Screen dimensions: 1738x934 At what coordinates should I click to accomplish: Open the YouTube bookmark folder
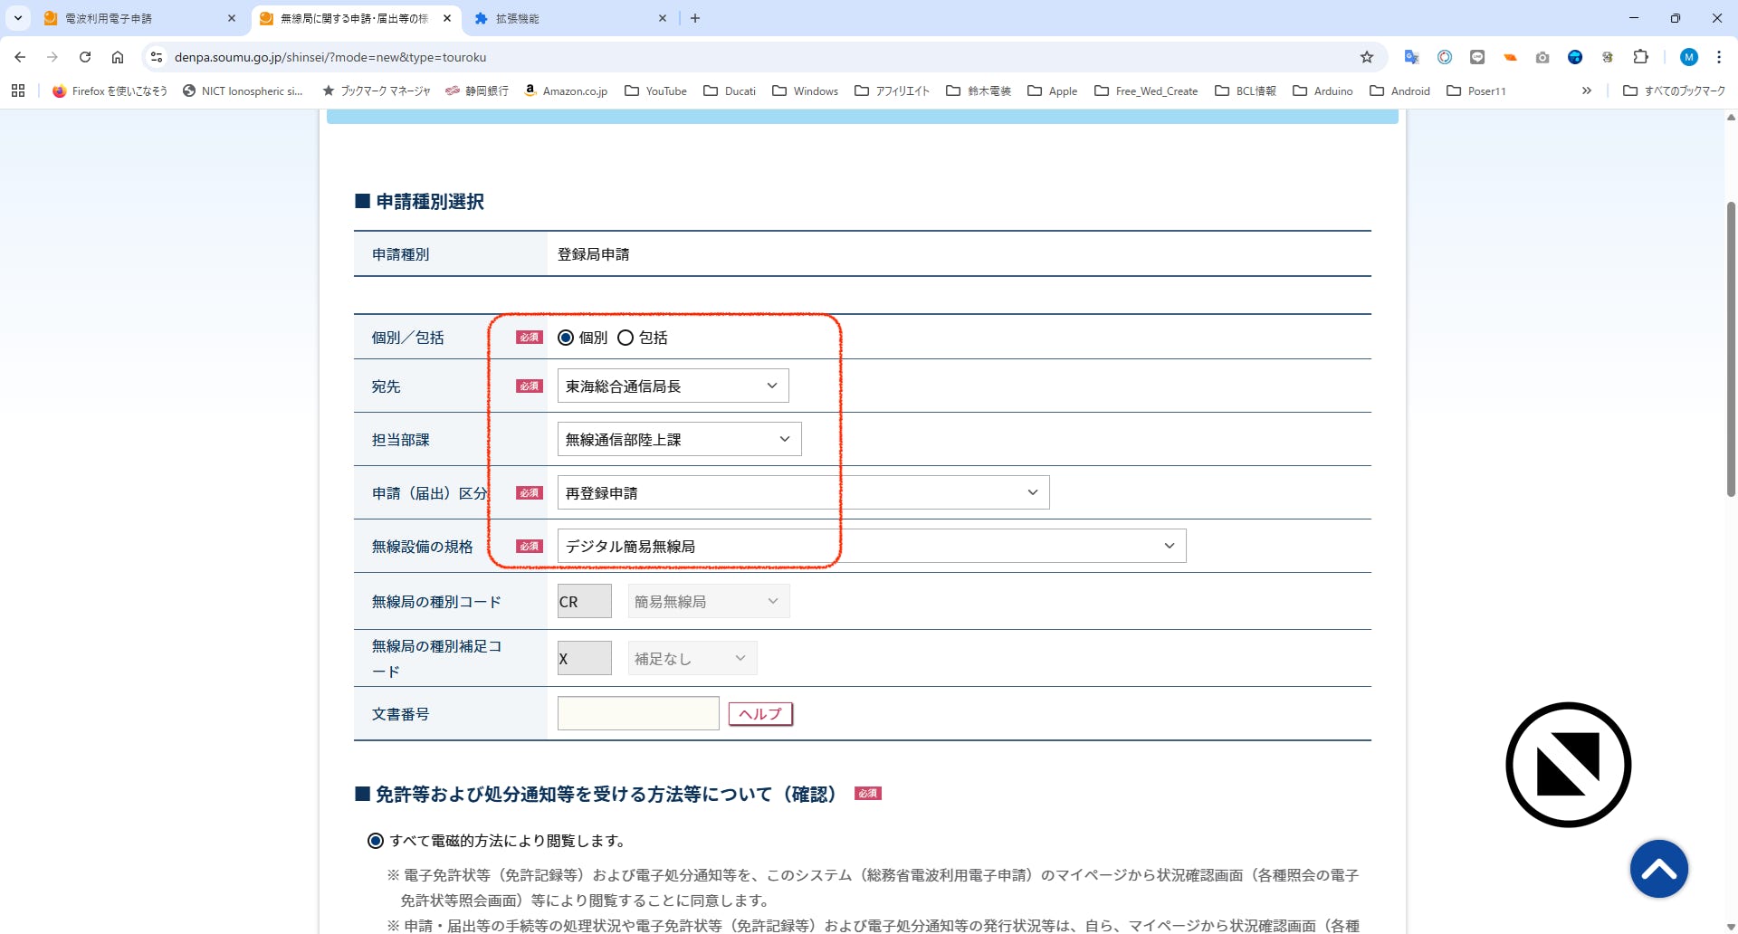656,91
